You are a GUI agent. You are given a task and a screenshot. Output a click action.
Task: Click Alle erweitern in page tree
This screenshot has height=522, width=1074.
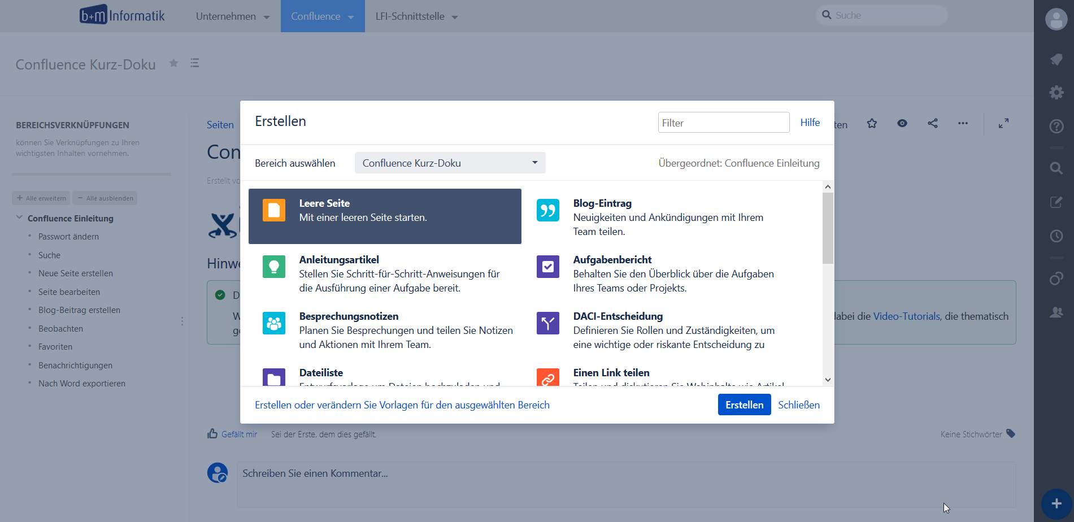click(41, 198)
